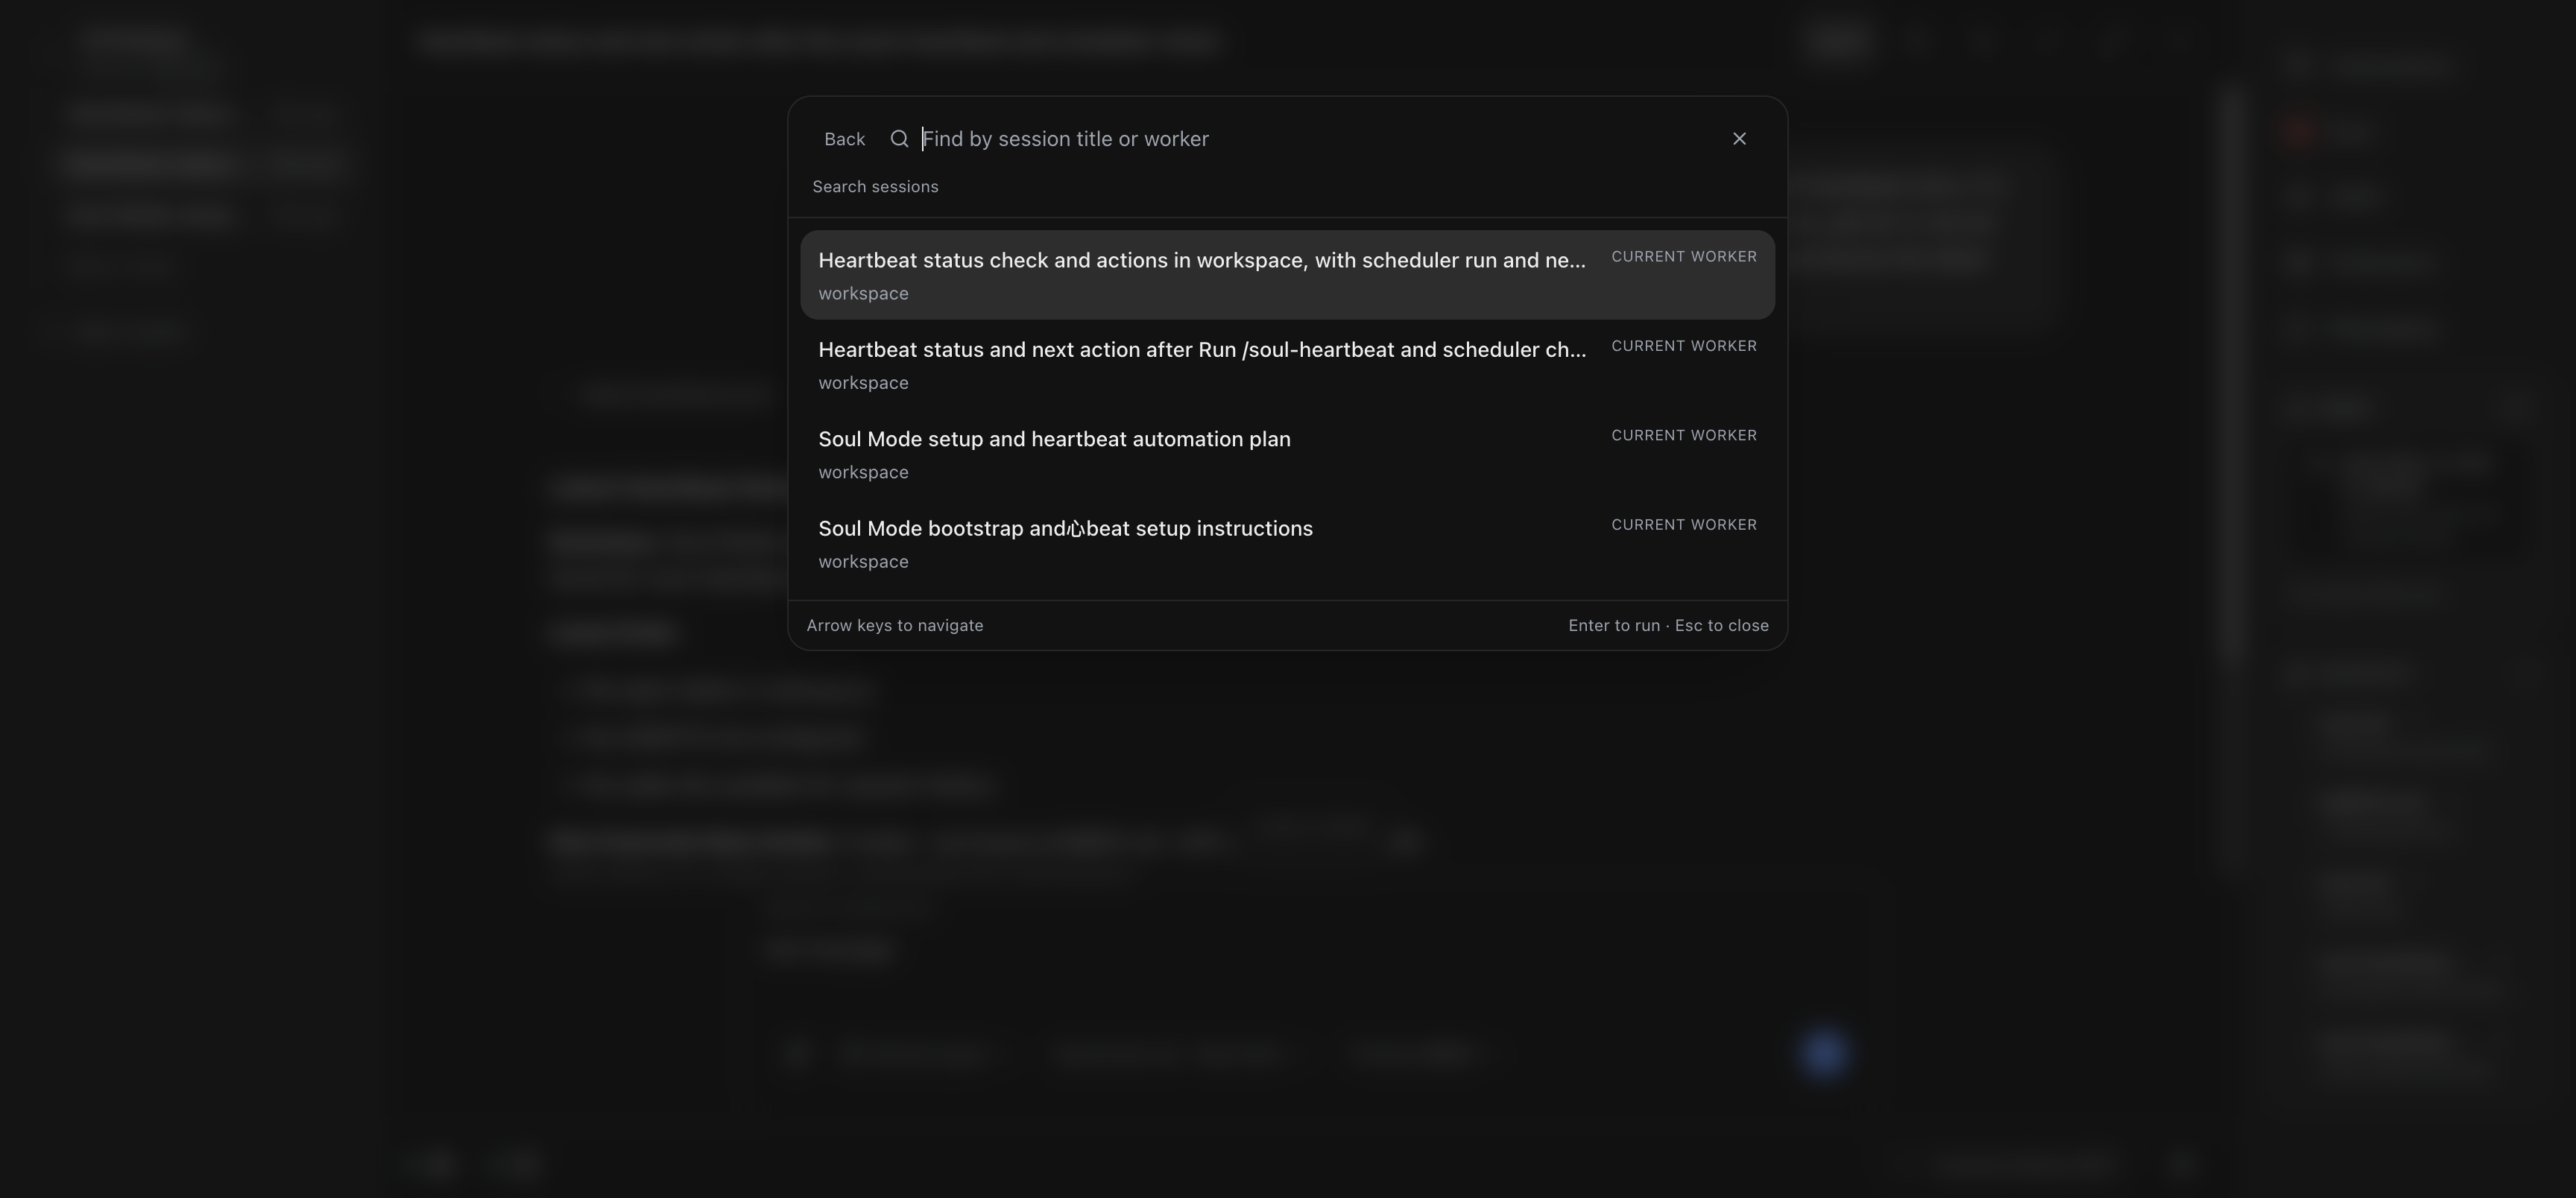Close the search sessions dialog
This screenshot has width=2576, height=1198.
coord(1739,139)
